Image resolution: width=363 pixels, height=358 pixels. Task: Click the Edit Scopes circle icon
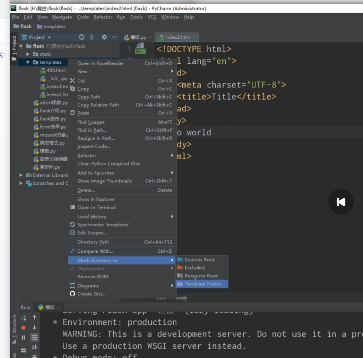coord(73,232)
